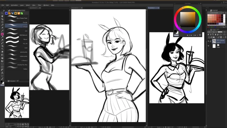The width and height of the screenshot is (227, 128).
Task: Open the Layer menu
Action: [22, 5]
